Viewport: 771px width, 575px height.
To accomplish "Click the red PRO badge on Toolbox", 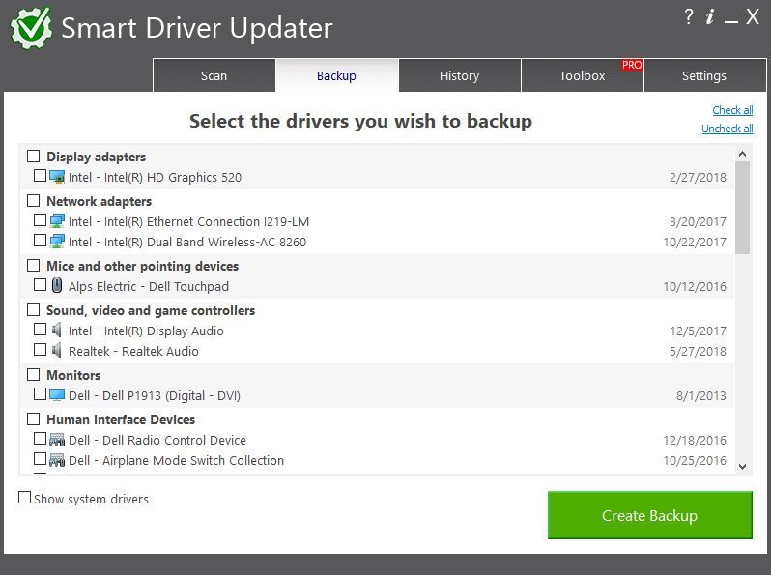I will click(x=632, y=65).
